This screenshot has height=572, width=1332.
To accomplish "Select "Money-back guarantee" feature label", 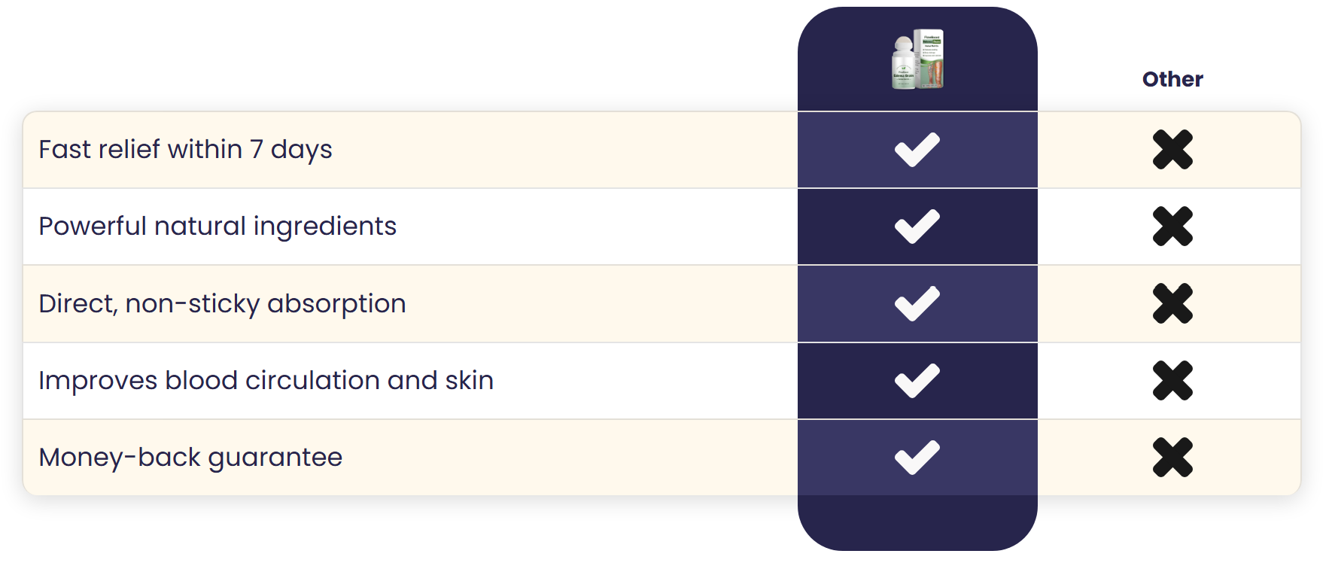I will tap(190, 457).
